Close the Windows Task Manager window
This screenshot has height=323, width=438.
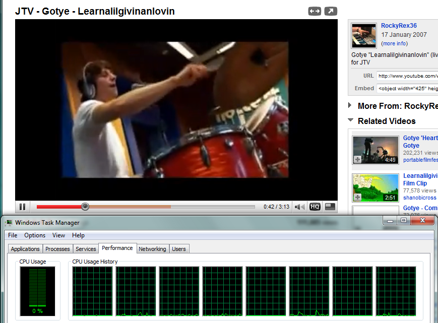423,221
